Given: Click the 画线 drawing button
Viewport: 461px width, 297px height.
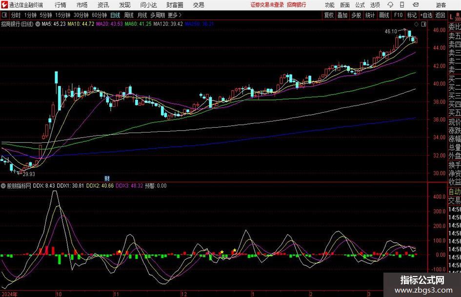Looking at the screenshot, I should point(384,15).
